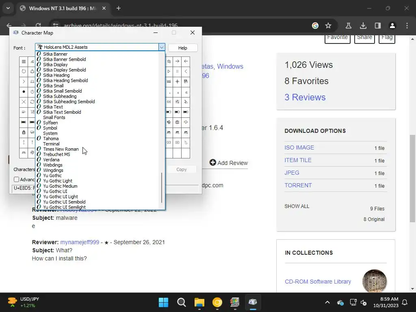
Task: Open the notifications bell in system tray
Action: 405,302
